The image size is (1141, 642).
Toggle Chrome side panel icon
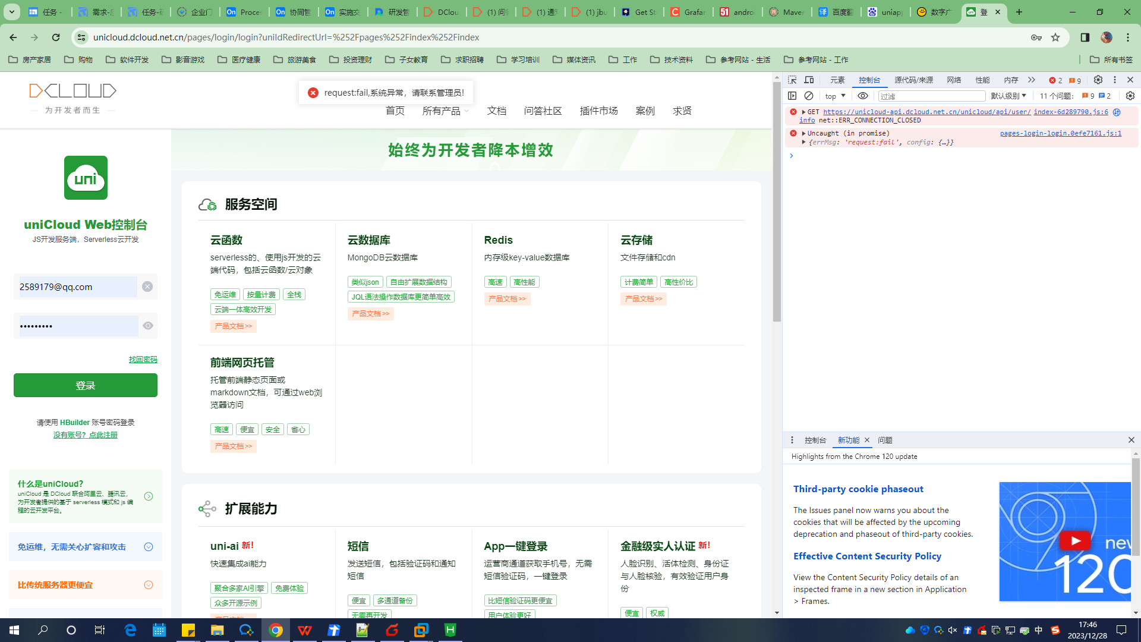point(1085,37)
